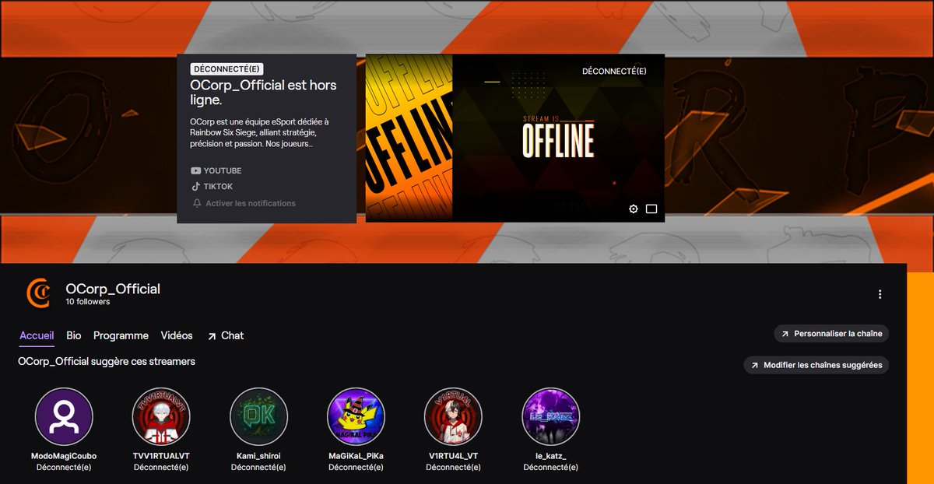934x484 pixels.
Task: Open the player settings gear icon
Action: point(634,209)
